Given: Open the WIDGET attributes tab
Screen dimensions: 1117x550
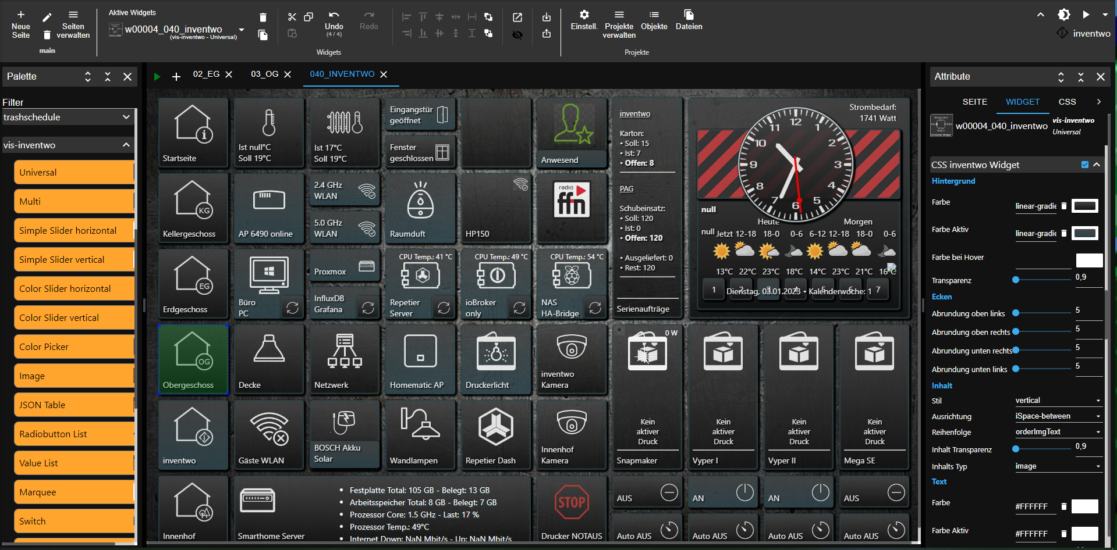Looking at the screenshot, I should point(1022,102).
